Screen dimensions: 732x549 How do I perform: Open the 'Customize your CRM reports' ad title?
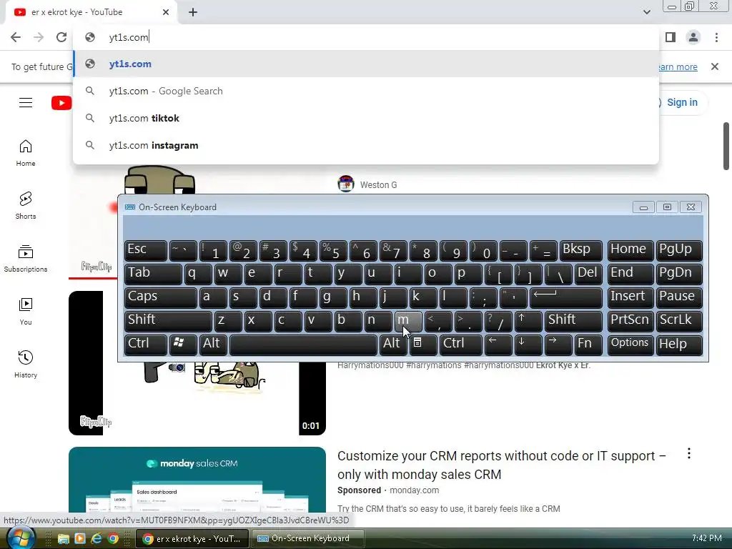(502, 465)
